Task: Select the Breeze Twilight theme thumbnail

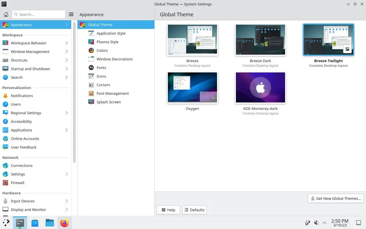Action: coord(329,40)
